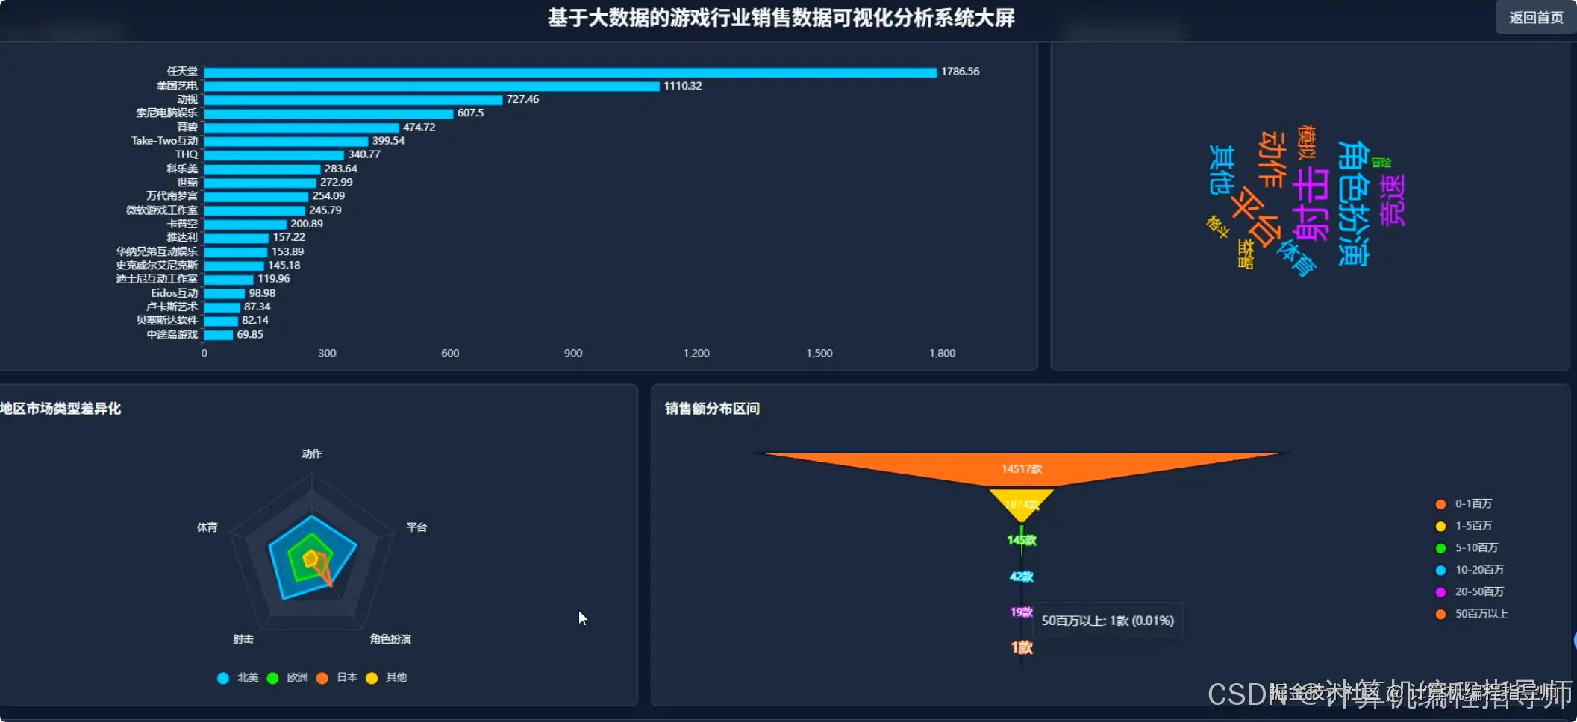Click the 卡普空 publisher label

182,224
